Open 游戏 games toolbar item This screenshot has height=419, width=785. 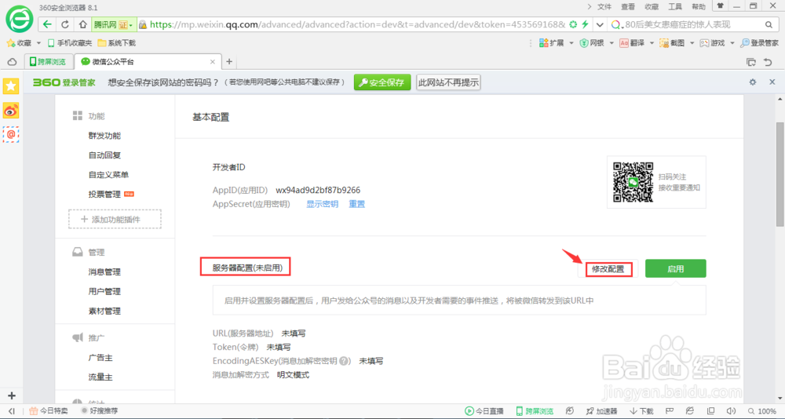[x=712, y=43]
